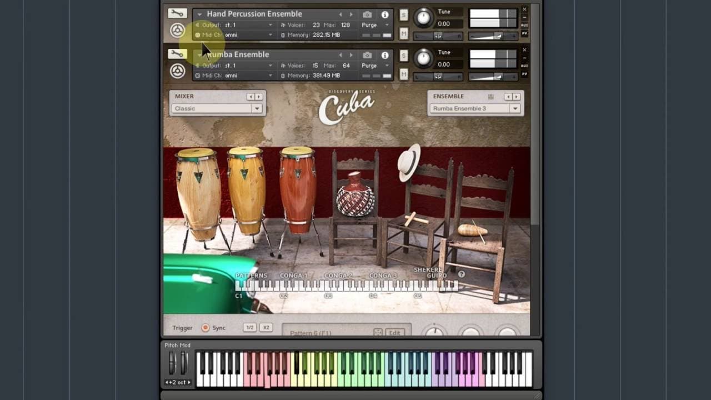
Task: Expand the Hand Percussion Ensemble name menu arrow
Action: tap(199, 14)
